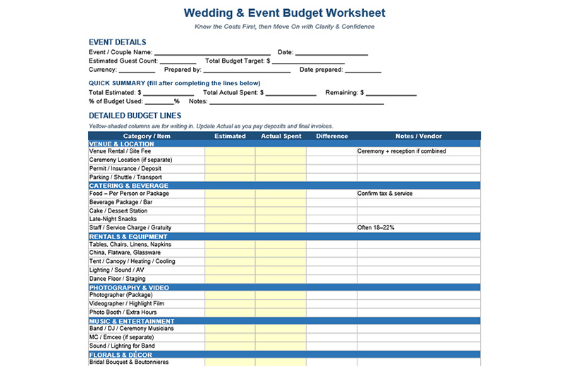The width and height of the screenshot is (564, 366).
Task: Click the VENUE & LOCATION section band
Action: (284, 144)
